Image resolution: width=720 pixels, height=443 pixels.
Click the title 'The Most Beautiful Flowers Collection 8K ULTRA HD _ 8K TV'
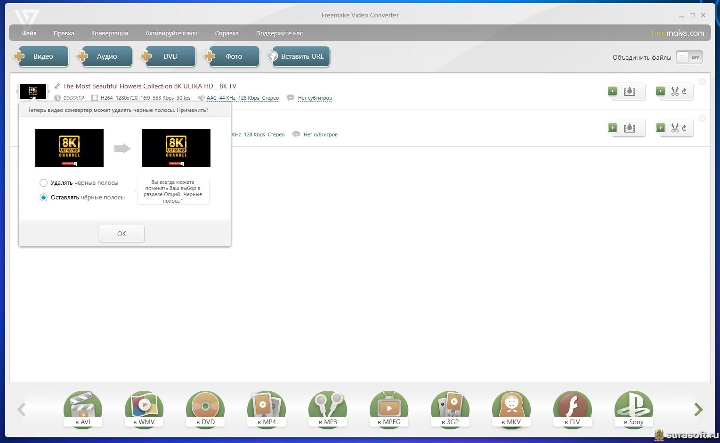coord(150,86)
